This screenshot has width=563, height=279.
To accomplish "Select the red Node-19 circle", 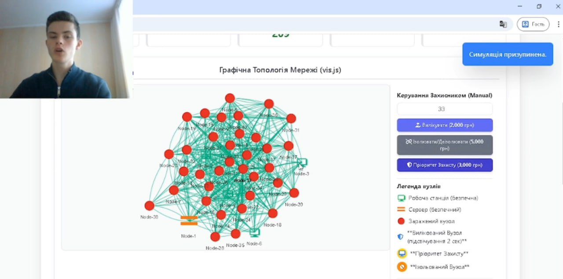I will pyautogui.click(x=187, y=117).
